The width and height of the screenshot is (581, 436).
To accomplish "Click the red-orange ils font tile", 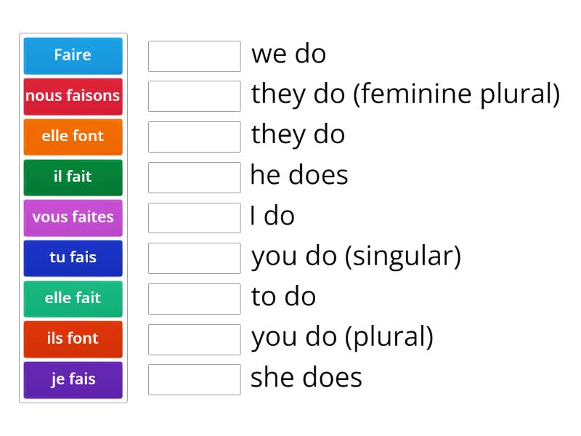I will point(73,339).
